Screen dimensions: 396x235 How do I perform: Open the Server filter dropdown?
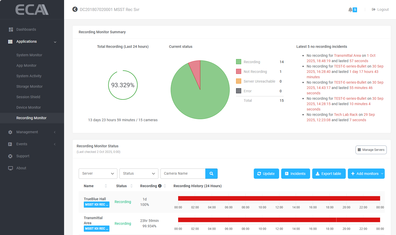pos(98,174)
